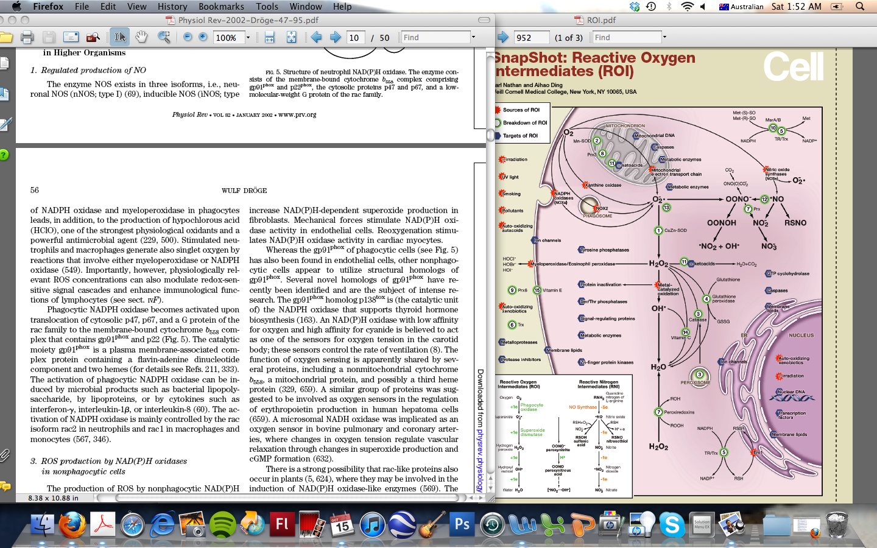The width and height of the screenshot is (877, 548).
Task: Click the email envelope toolbar icon
Action: point(71,38)
